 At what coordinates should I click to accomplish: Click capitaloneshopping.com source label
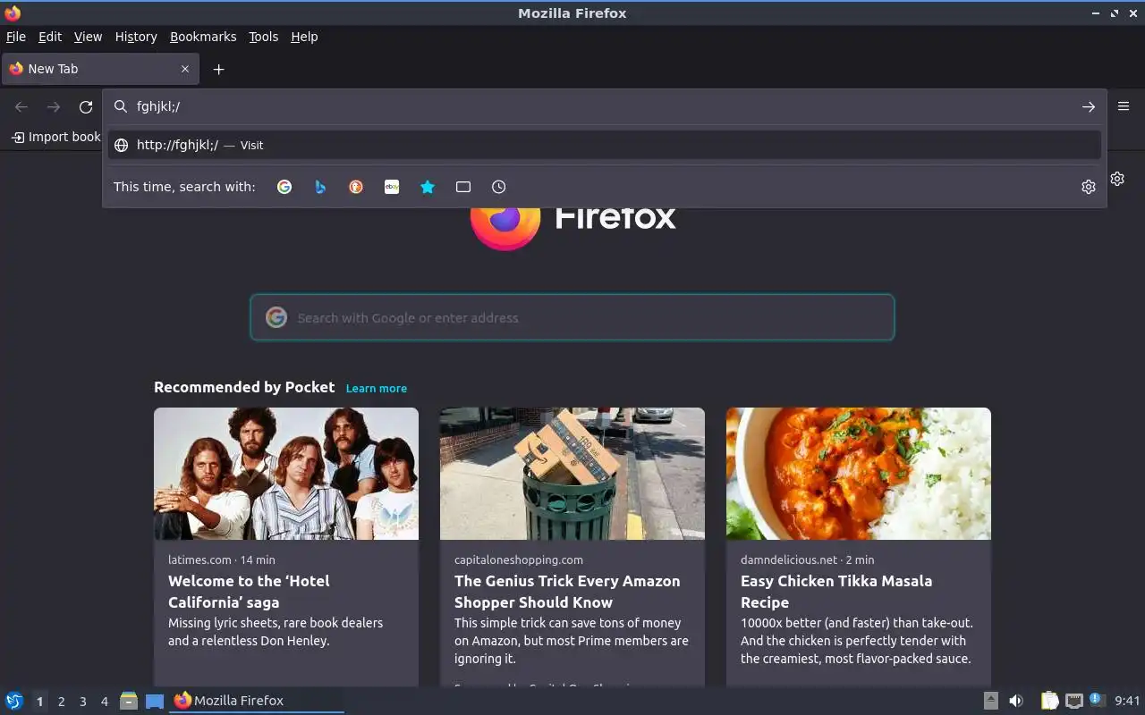[x=519, y=559]
